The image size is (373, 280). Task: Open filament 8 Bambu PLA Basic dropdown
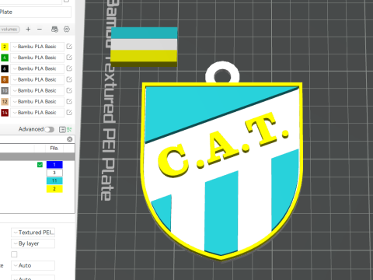pyautogui.click(x=37, y=79)
